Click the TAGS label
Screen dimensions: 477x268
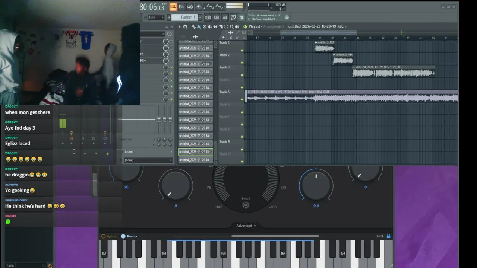click(10, 266)
